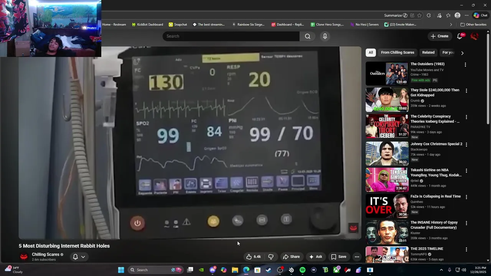Image resolution: width=491 pixels, height=276 pixels.
Task: Select the Related filter chip
Action: click(x=428, y=53)
